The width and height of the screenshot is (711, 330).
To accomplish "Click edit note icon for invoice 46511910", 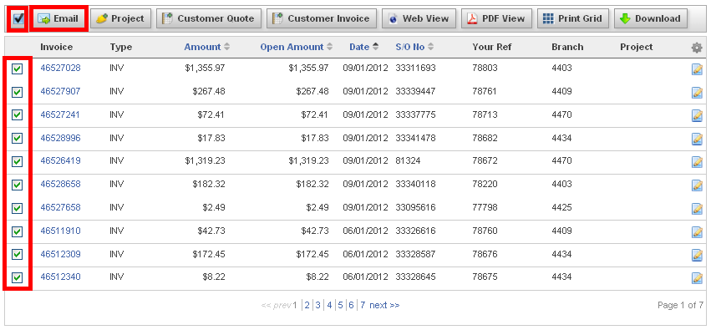I will click(697, 232).
